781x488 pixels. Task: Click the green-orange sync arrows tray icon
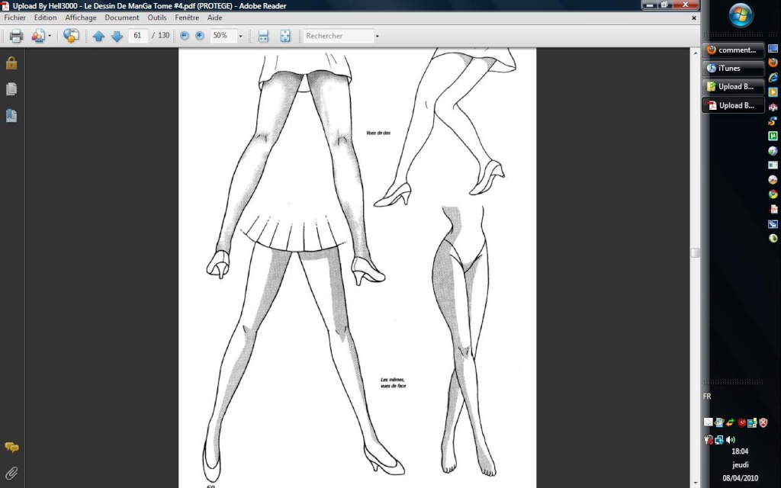click(x=730, y=422)
